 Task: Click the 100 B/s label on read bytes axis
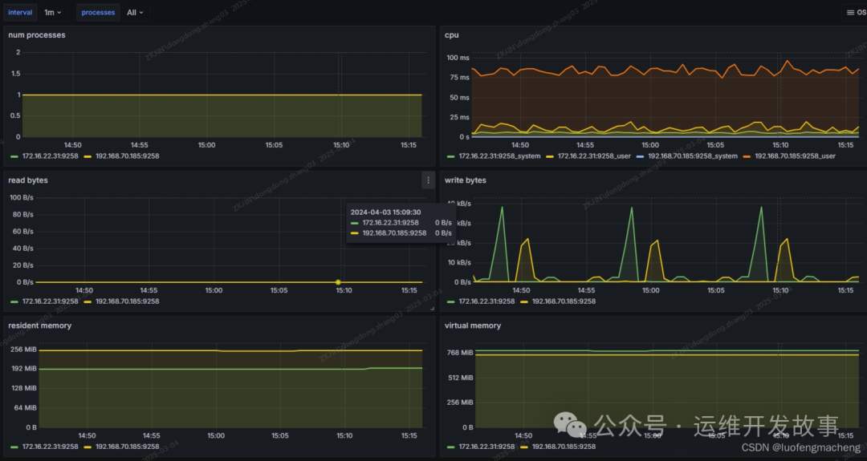(x=22, y=198)
